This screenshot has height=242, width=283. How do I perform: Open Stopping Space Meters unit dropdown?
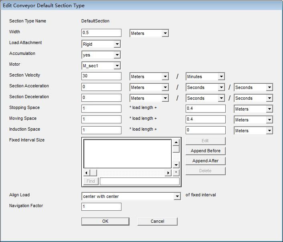253,109
